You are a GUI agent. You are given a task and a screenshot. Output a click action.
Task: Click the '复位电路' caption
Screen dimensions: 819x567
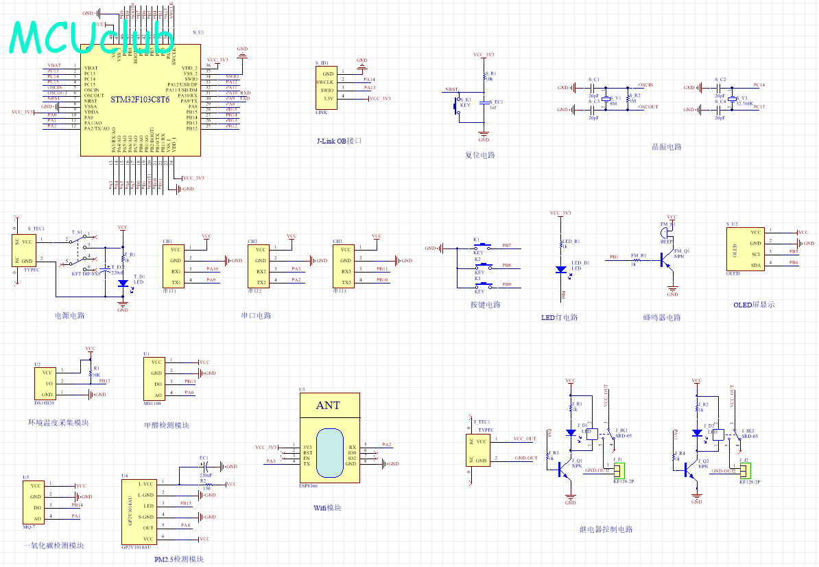tap(480, 155)
